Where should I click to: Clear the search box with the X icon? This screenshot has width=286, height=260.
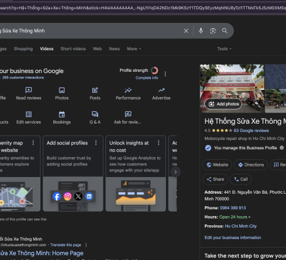186,31
